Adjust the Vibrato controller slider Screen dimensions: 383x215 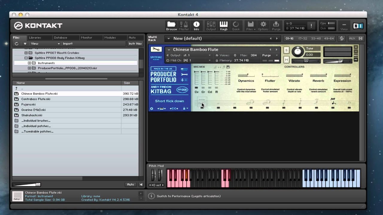click(x=294, y=75)
